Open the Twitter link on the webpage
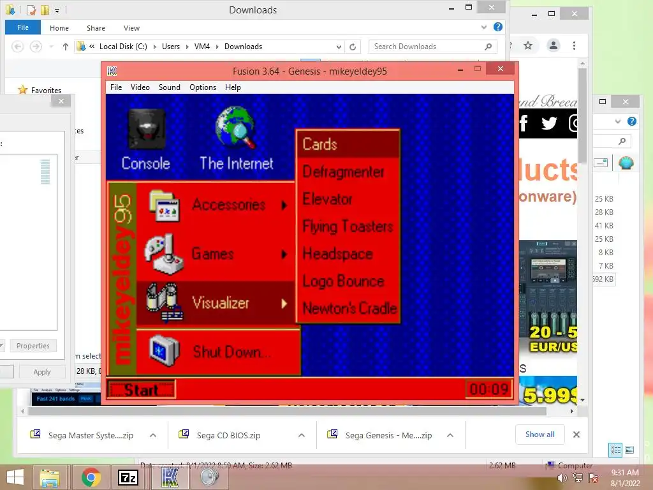653x490 pixels. pyautogui.click(x=549, y=123)
